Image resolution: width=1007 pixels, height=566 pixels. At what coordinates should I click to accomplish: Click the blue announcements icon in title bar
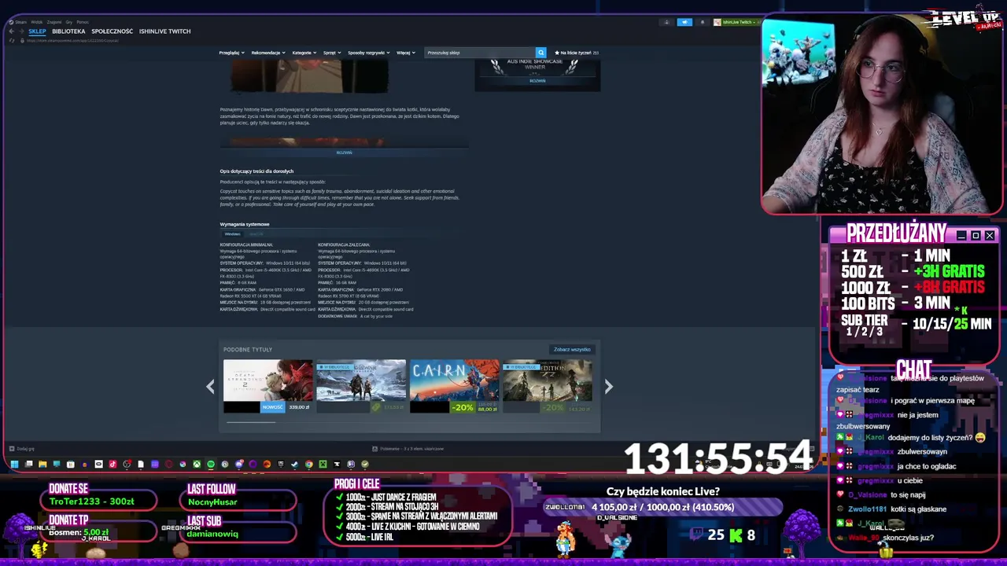684,22
